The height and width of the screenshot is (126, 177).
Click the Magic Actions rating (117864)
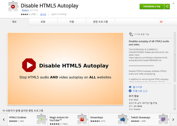[59, 124]
